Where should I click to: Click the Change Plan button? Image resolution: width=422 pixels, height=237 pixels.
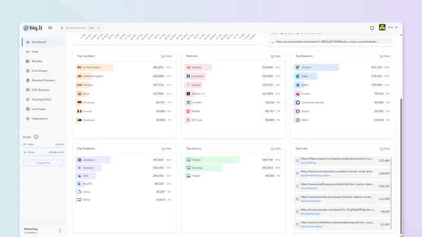(43, 163)
